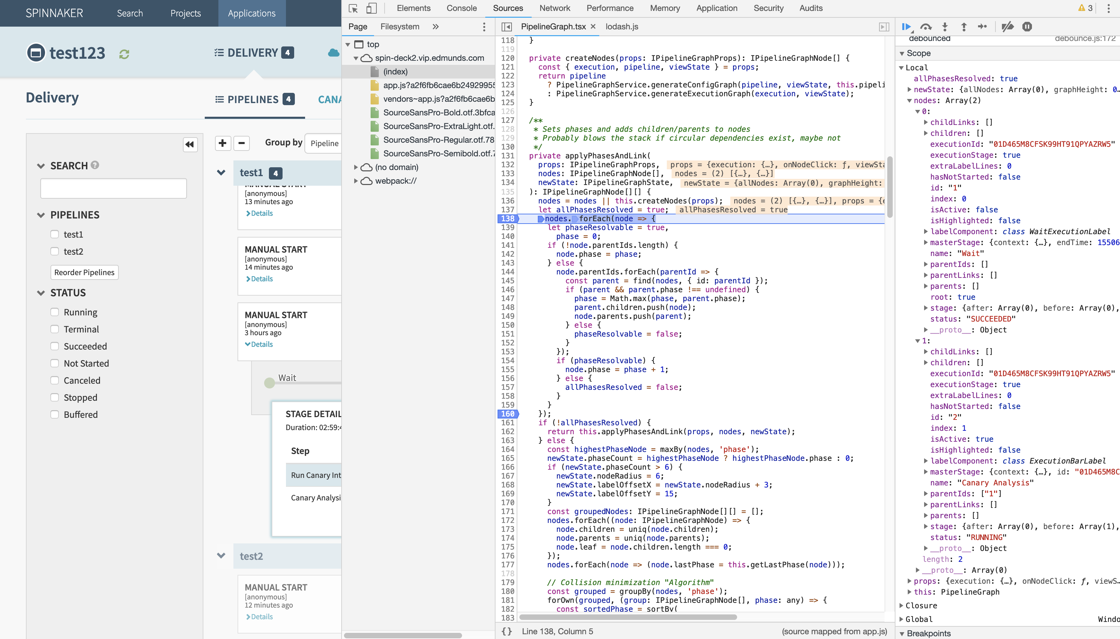Open the Group by Pipeline dropdown
The height and width of the screenshot is (639, 1120).
pyautogui.click(x=325, y=143)
